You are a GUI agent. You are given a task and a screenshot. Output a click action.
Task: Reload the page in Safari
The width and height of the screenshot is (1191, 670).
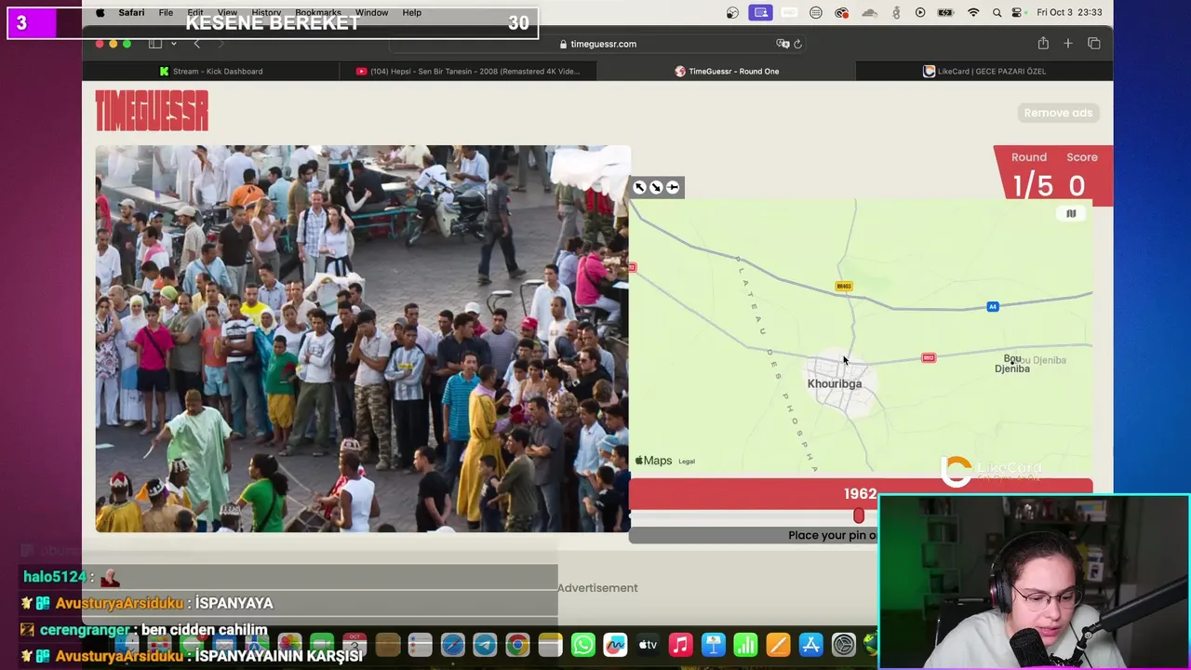[x=797, y=44]
